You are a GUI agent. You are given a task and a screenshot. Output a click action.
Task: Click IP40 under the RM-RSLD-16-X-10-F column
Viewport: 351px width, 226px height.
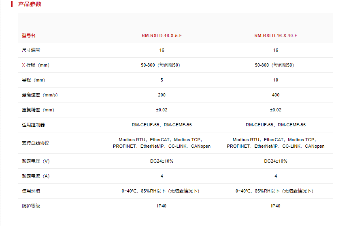(x=275, y=206)
